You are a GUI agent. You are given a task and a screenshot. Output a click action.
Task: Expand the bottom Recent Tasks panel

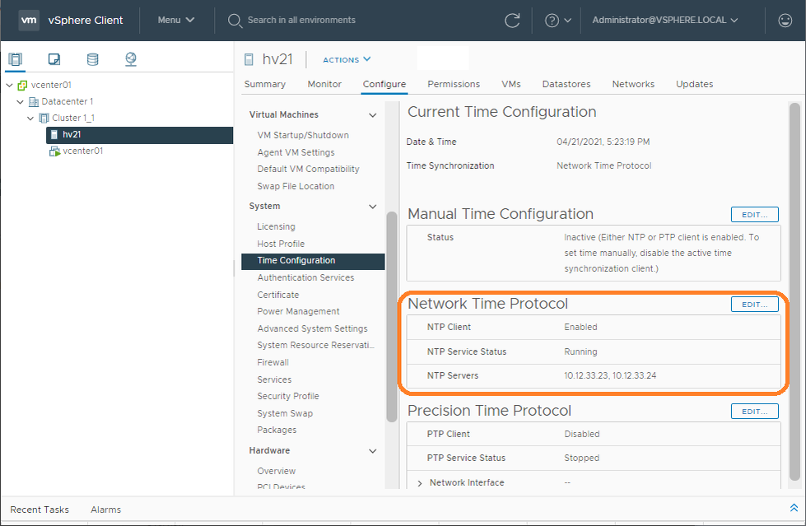794,508
